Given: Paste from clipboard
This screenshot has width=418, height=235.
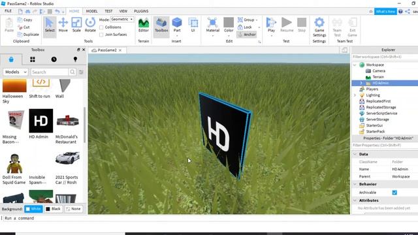Looking at the screenshot, I should [9, 25].
